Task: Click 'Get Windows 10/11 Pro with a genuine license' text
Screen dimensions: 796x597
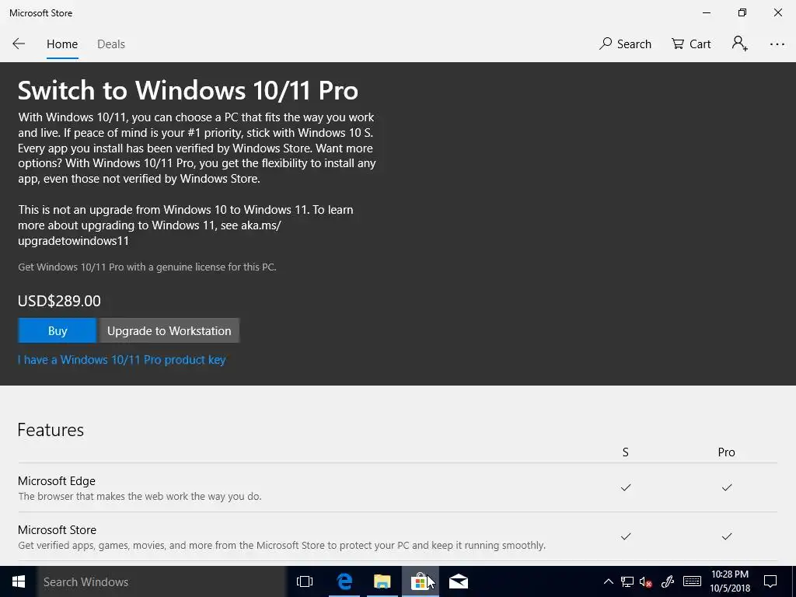Action: (147, 267)
